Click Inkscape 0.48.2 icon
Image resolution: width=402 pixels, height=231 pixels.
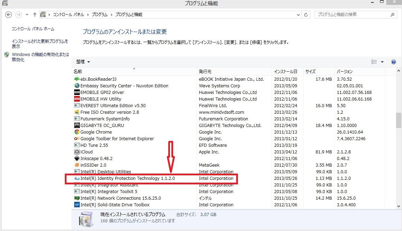tap(77, 159)
